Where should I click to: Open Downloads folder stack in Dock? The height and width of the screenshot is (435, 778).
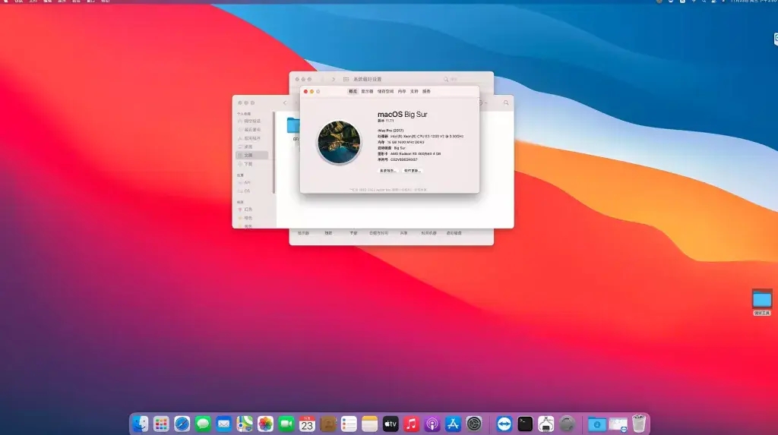(x=597, y=424)
